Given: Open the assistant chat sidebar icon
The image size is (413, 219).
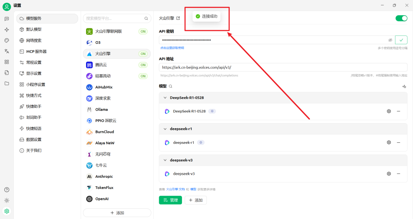Looking at the screenshot, I should click(x=7, y=19).
